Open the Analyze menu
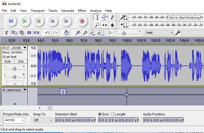 (x=96, y=11)
